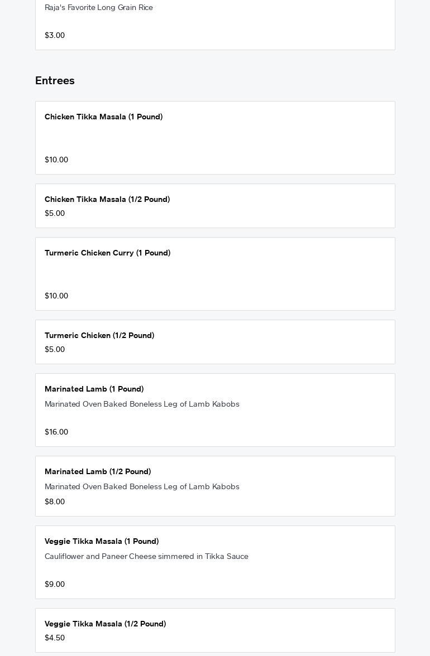430x656 pixels.
Task: Click the $3.00 rice price
Action: point(55,35)
